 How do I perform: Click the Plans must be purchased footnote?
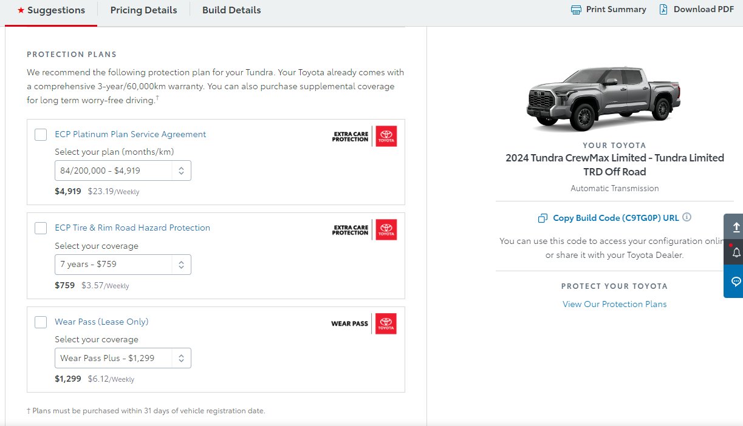pyautogui.click(x=146, y=411)
